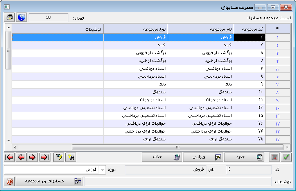296x191 pixels.
Task: Open the blue help globe icon
Action: [22, 17]
